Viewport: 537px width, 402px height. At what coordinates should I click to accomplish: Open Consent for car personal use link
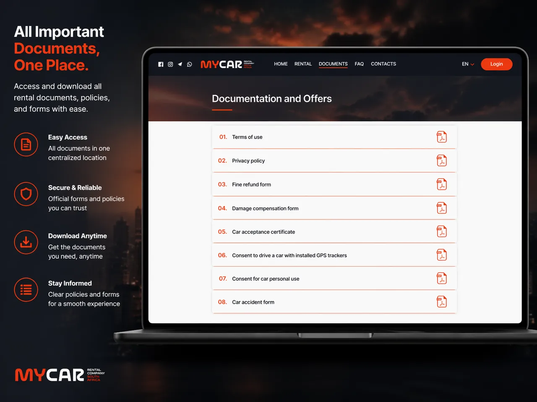click(x=266, y=279)
